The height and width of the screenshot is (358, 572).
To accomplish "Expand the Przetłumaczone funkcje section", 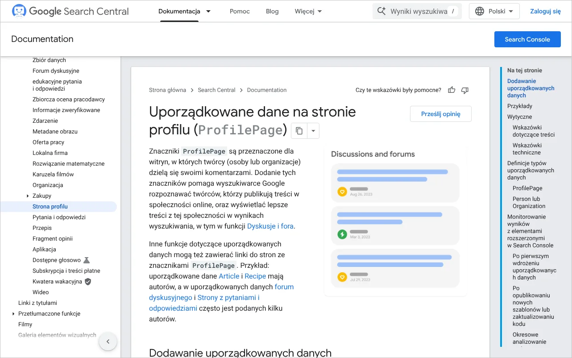I will [x=14, y=314].
